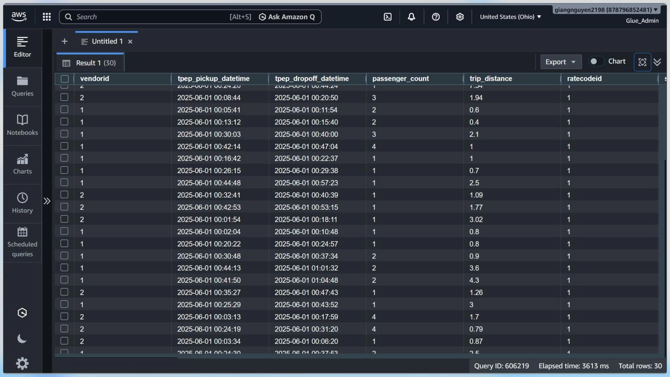Open the notifications bell
This screenshot has width=670, height=377.
coord(411,17)
